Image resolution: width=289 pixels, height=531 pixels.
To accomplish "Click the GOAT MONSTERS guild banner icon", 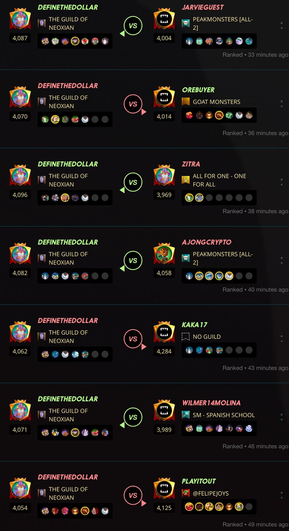I will pyautogui.click(x=186, y=102).
